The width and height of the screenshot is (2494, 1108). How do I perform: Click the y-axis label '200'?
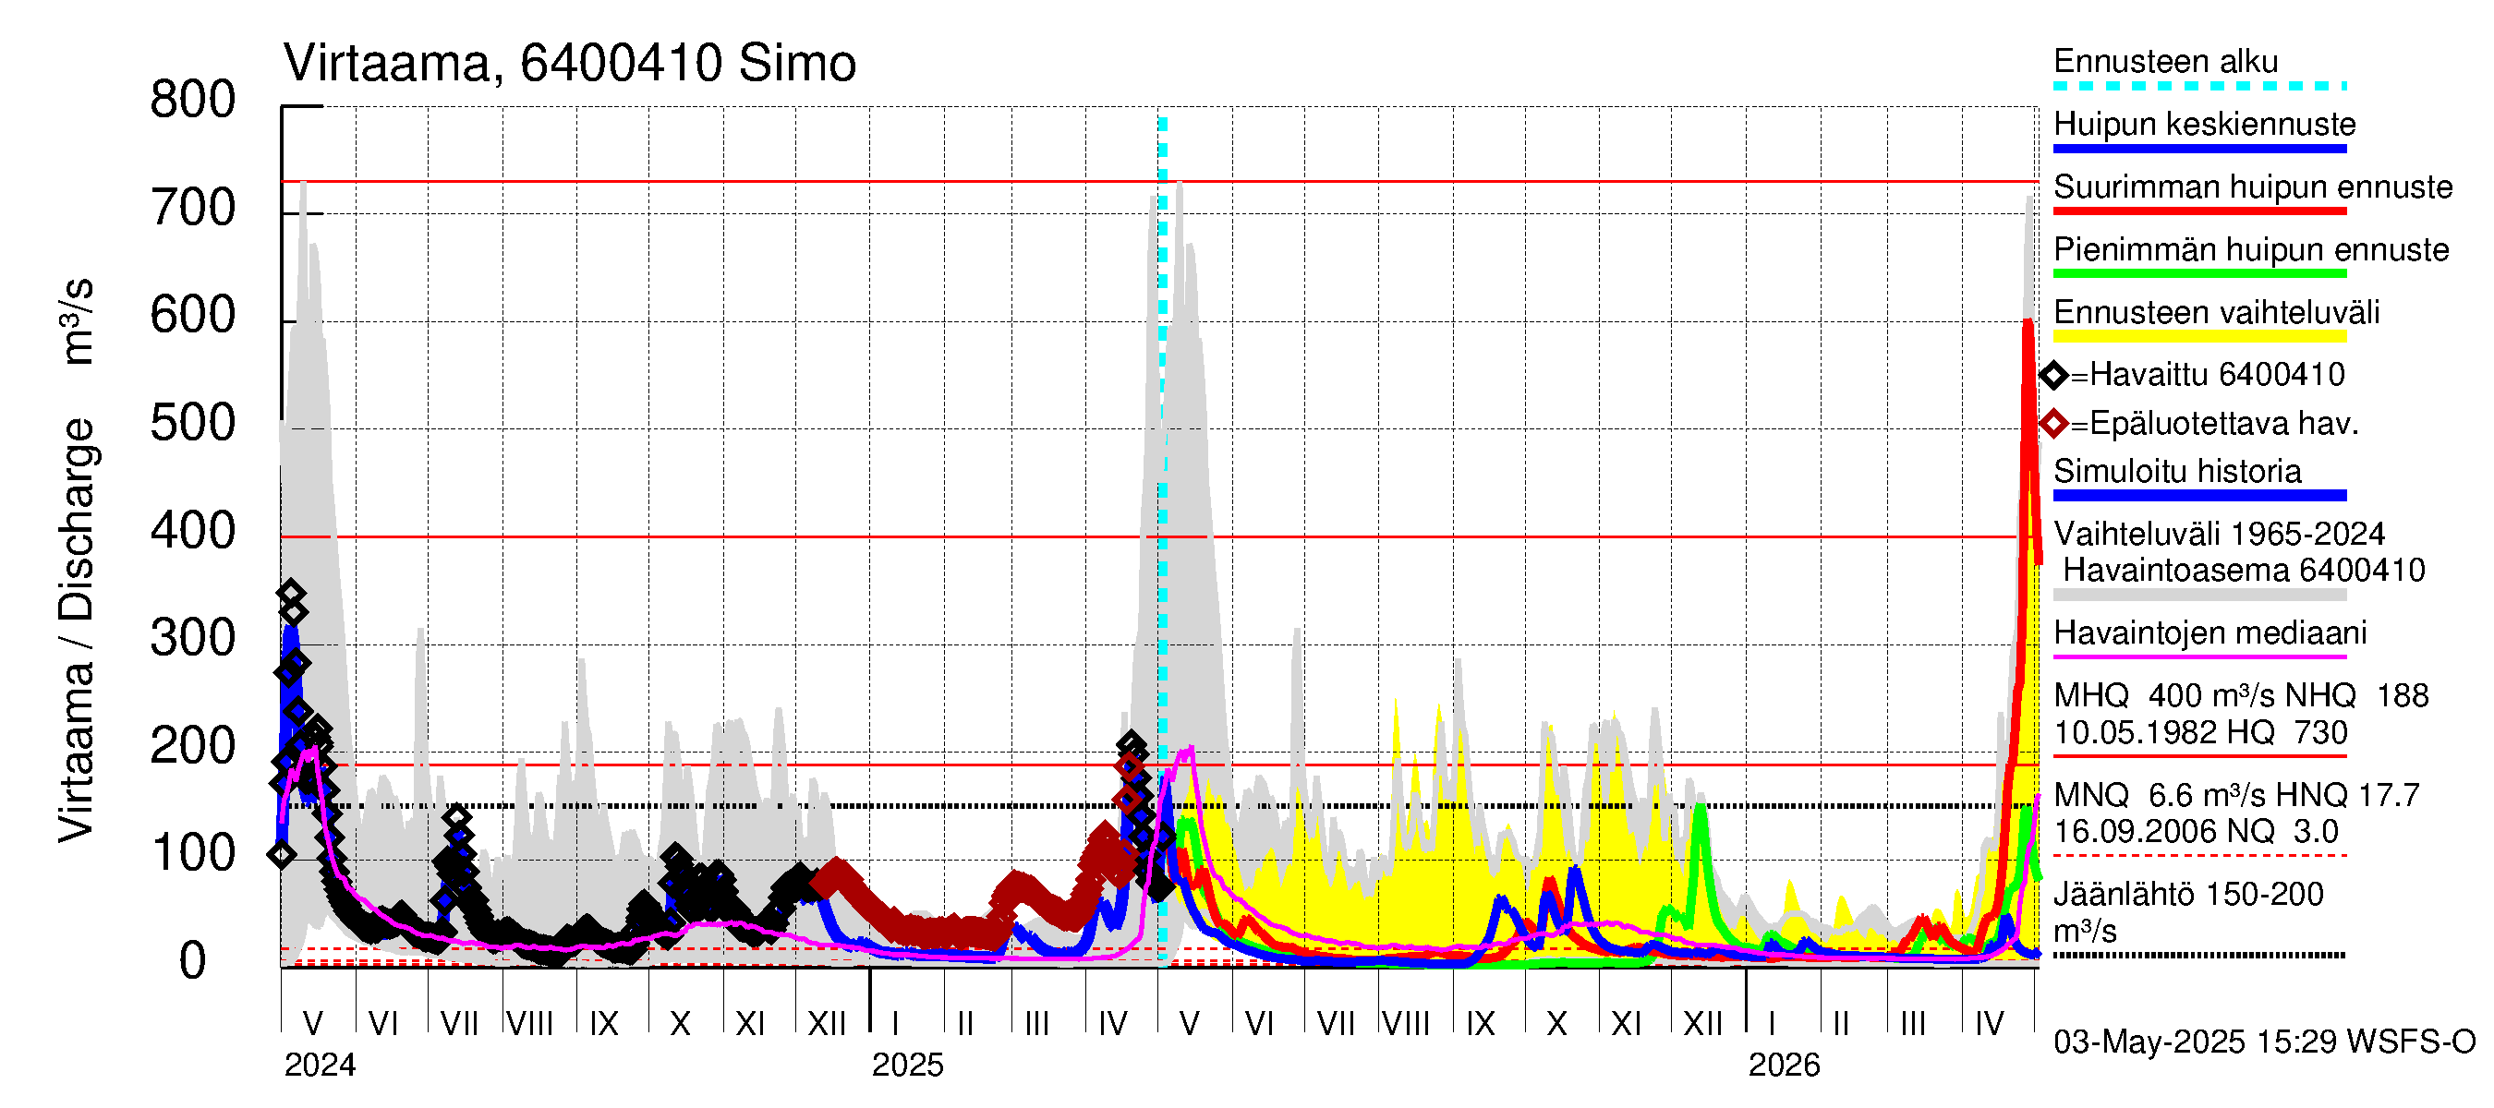[193, 746]
